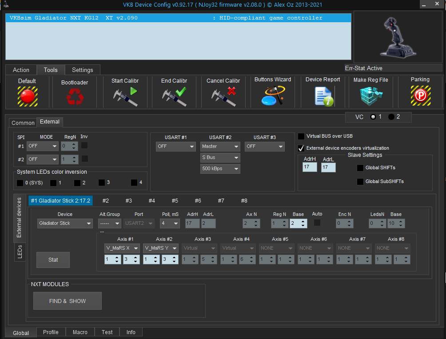Open the USART #3 dropdown
Viewport: 446px width, 339px height.
coord(264,147)
